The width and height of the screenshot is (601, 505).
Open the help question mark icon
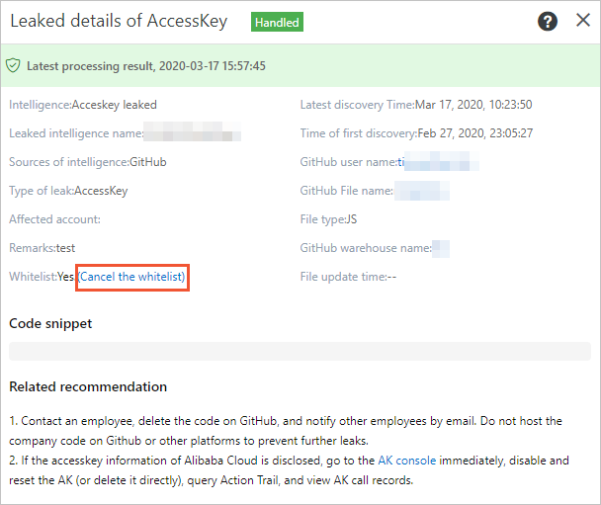[x=548, y=21]
